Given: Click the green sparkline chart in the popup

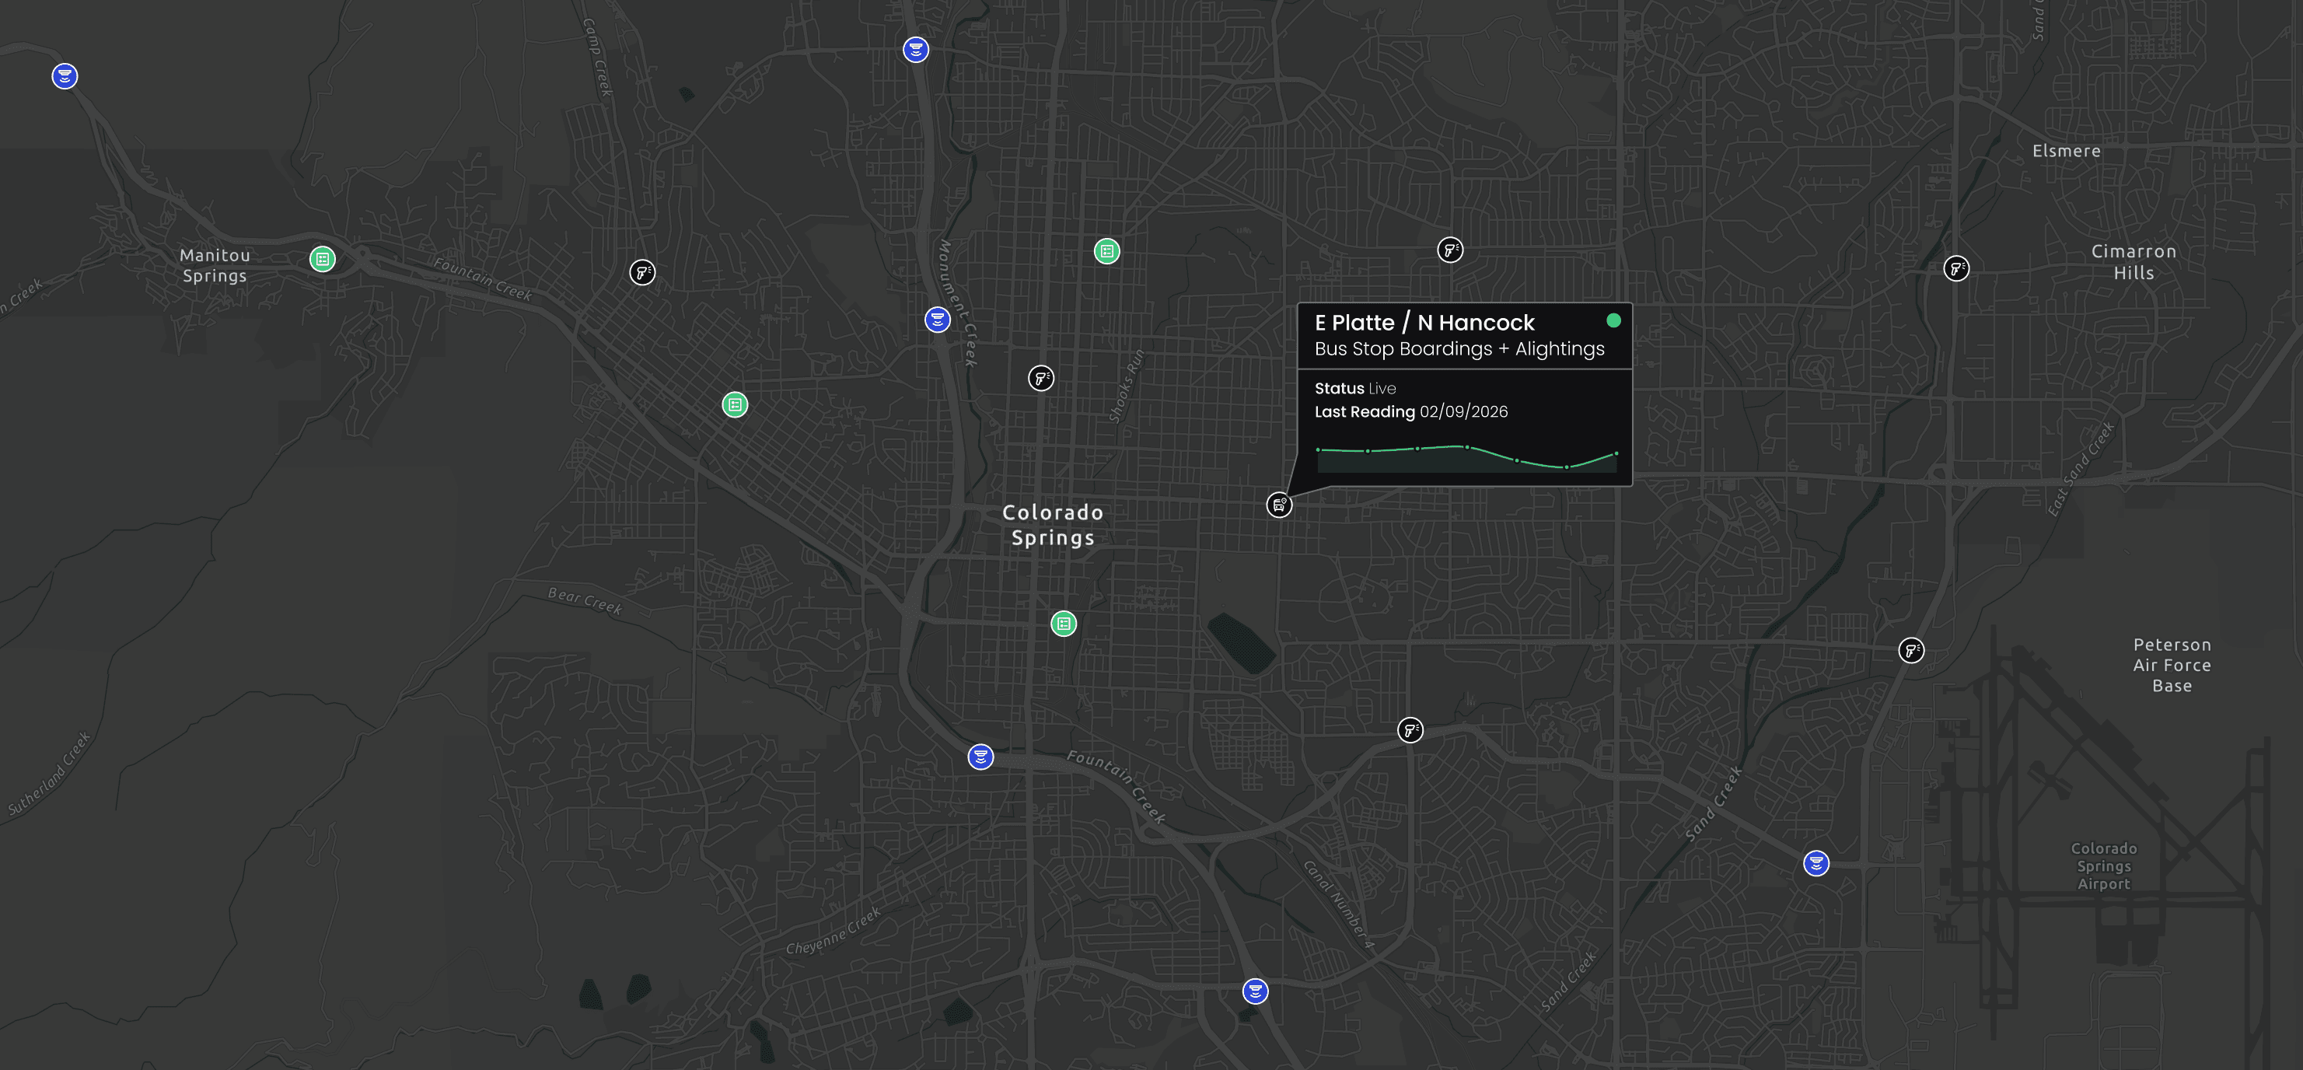Looking at the screenshot, I should [1466, 456].
